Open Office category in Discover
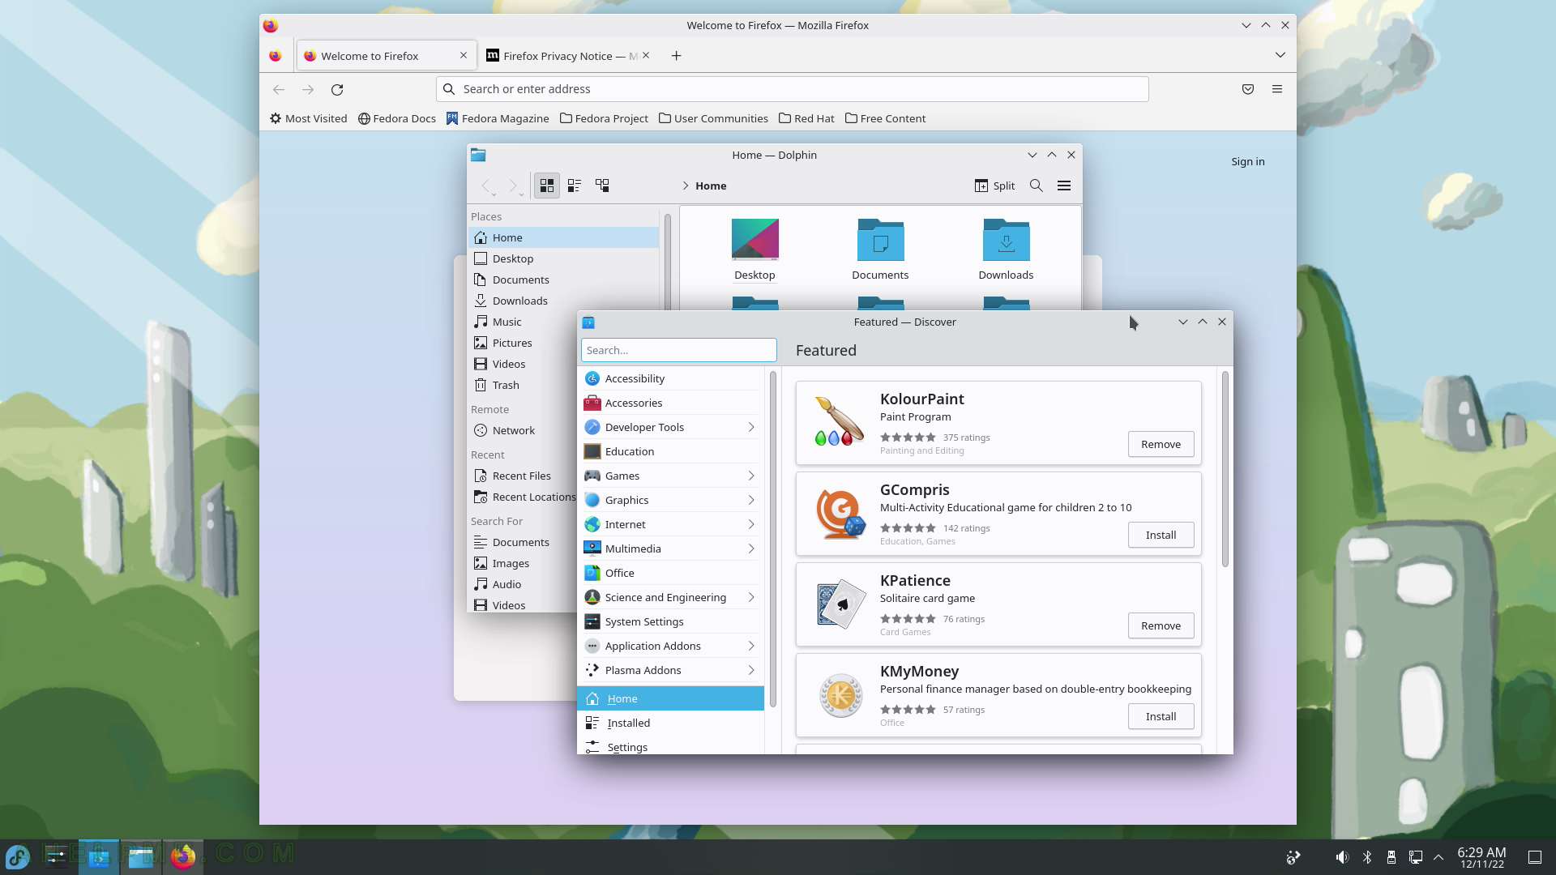 [x=670, y=573]
